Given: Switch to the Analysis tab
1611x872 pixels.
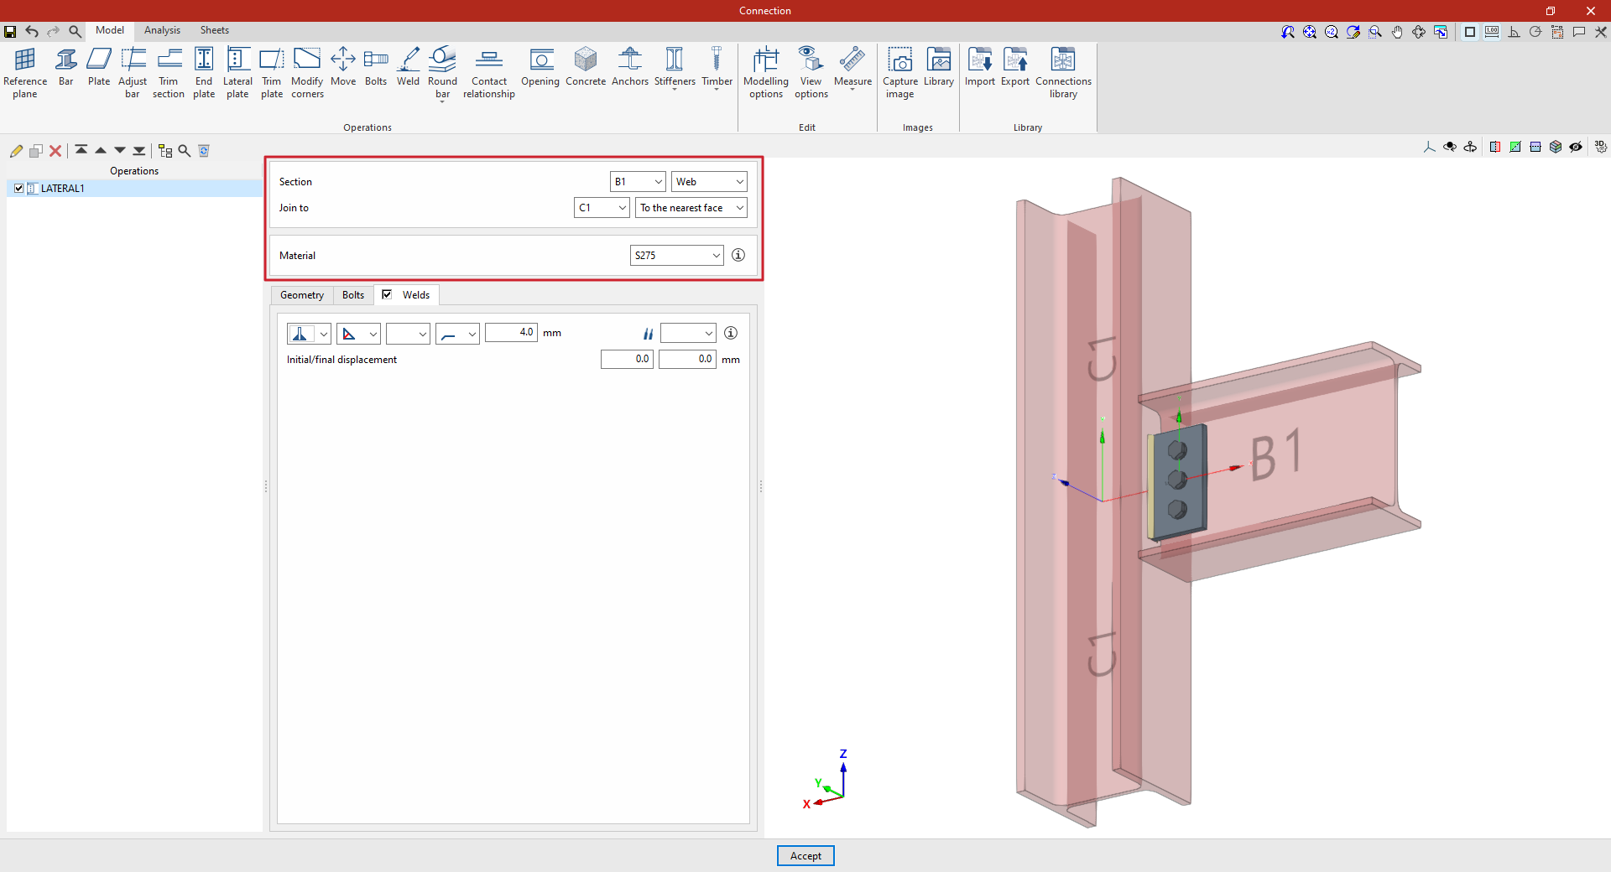Looking at the screenshot, I should coord(162,30).
